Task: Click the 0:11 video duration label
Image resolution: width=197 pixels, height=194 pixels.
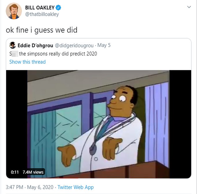Action: (15, 172)
